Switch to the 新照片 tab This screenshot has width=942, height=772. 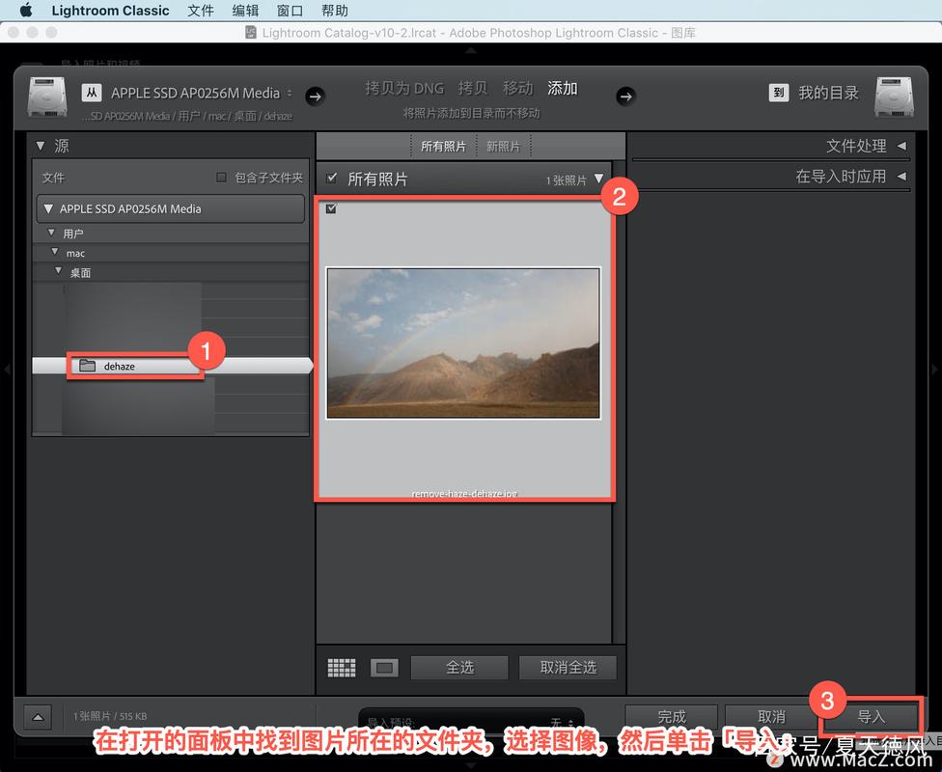[x=502, y=146]
